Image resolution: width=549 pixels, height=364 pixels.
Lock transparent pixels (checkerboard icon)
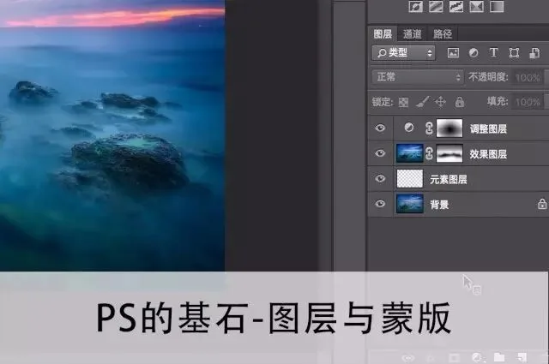(x=403, y=102)
